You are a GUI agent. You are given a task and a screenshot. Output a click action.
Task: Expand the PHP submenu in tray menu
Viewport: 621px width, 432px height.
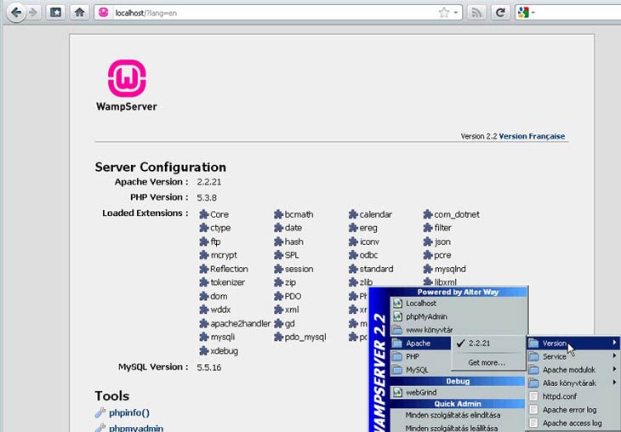[420, 356]
